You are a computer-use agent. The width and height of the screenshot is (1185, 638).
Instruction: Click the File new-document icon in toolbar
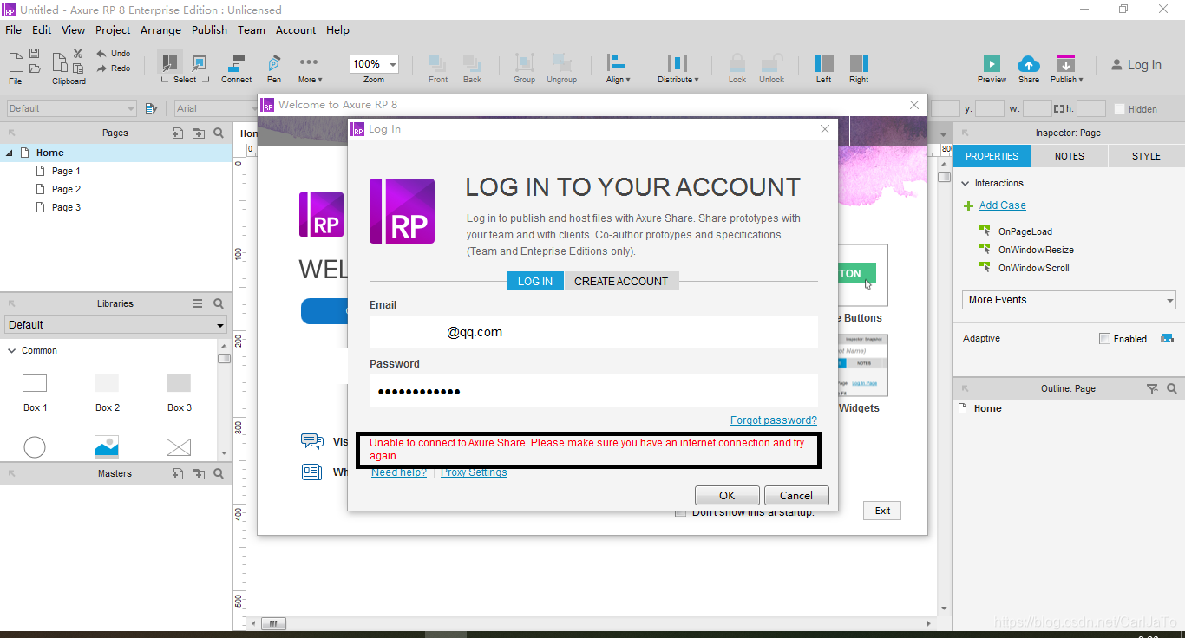[x=16, y=62]
